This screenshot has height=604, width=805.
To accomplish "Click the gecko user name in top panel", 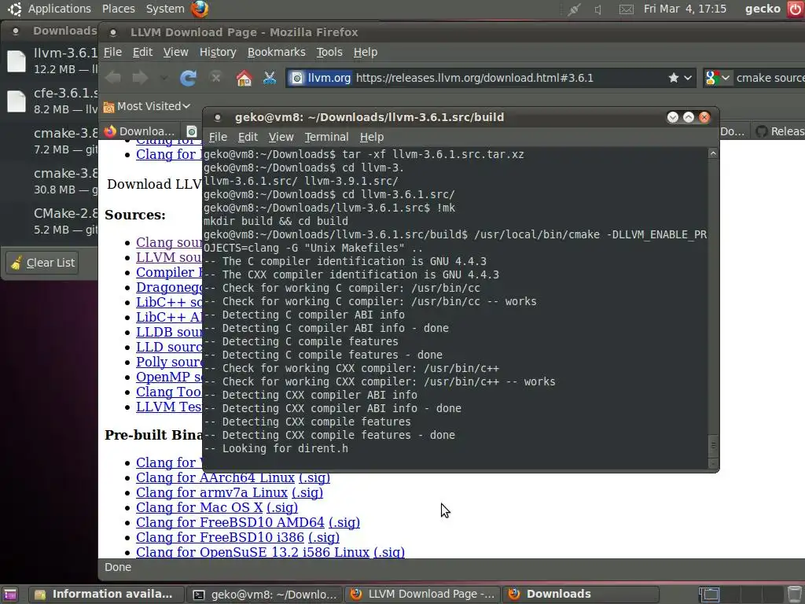I will pos(763,9).
